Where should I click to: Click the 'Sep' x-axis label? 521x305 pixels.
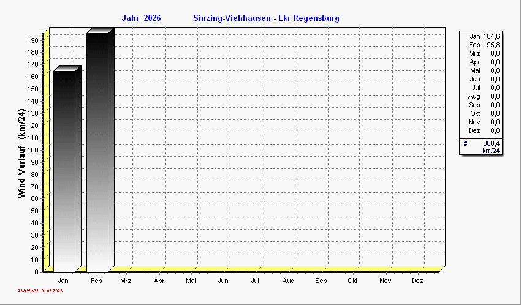[321, 281]
